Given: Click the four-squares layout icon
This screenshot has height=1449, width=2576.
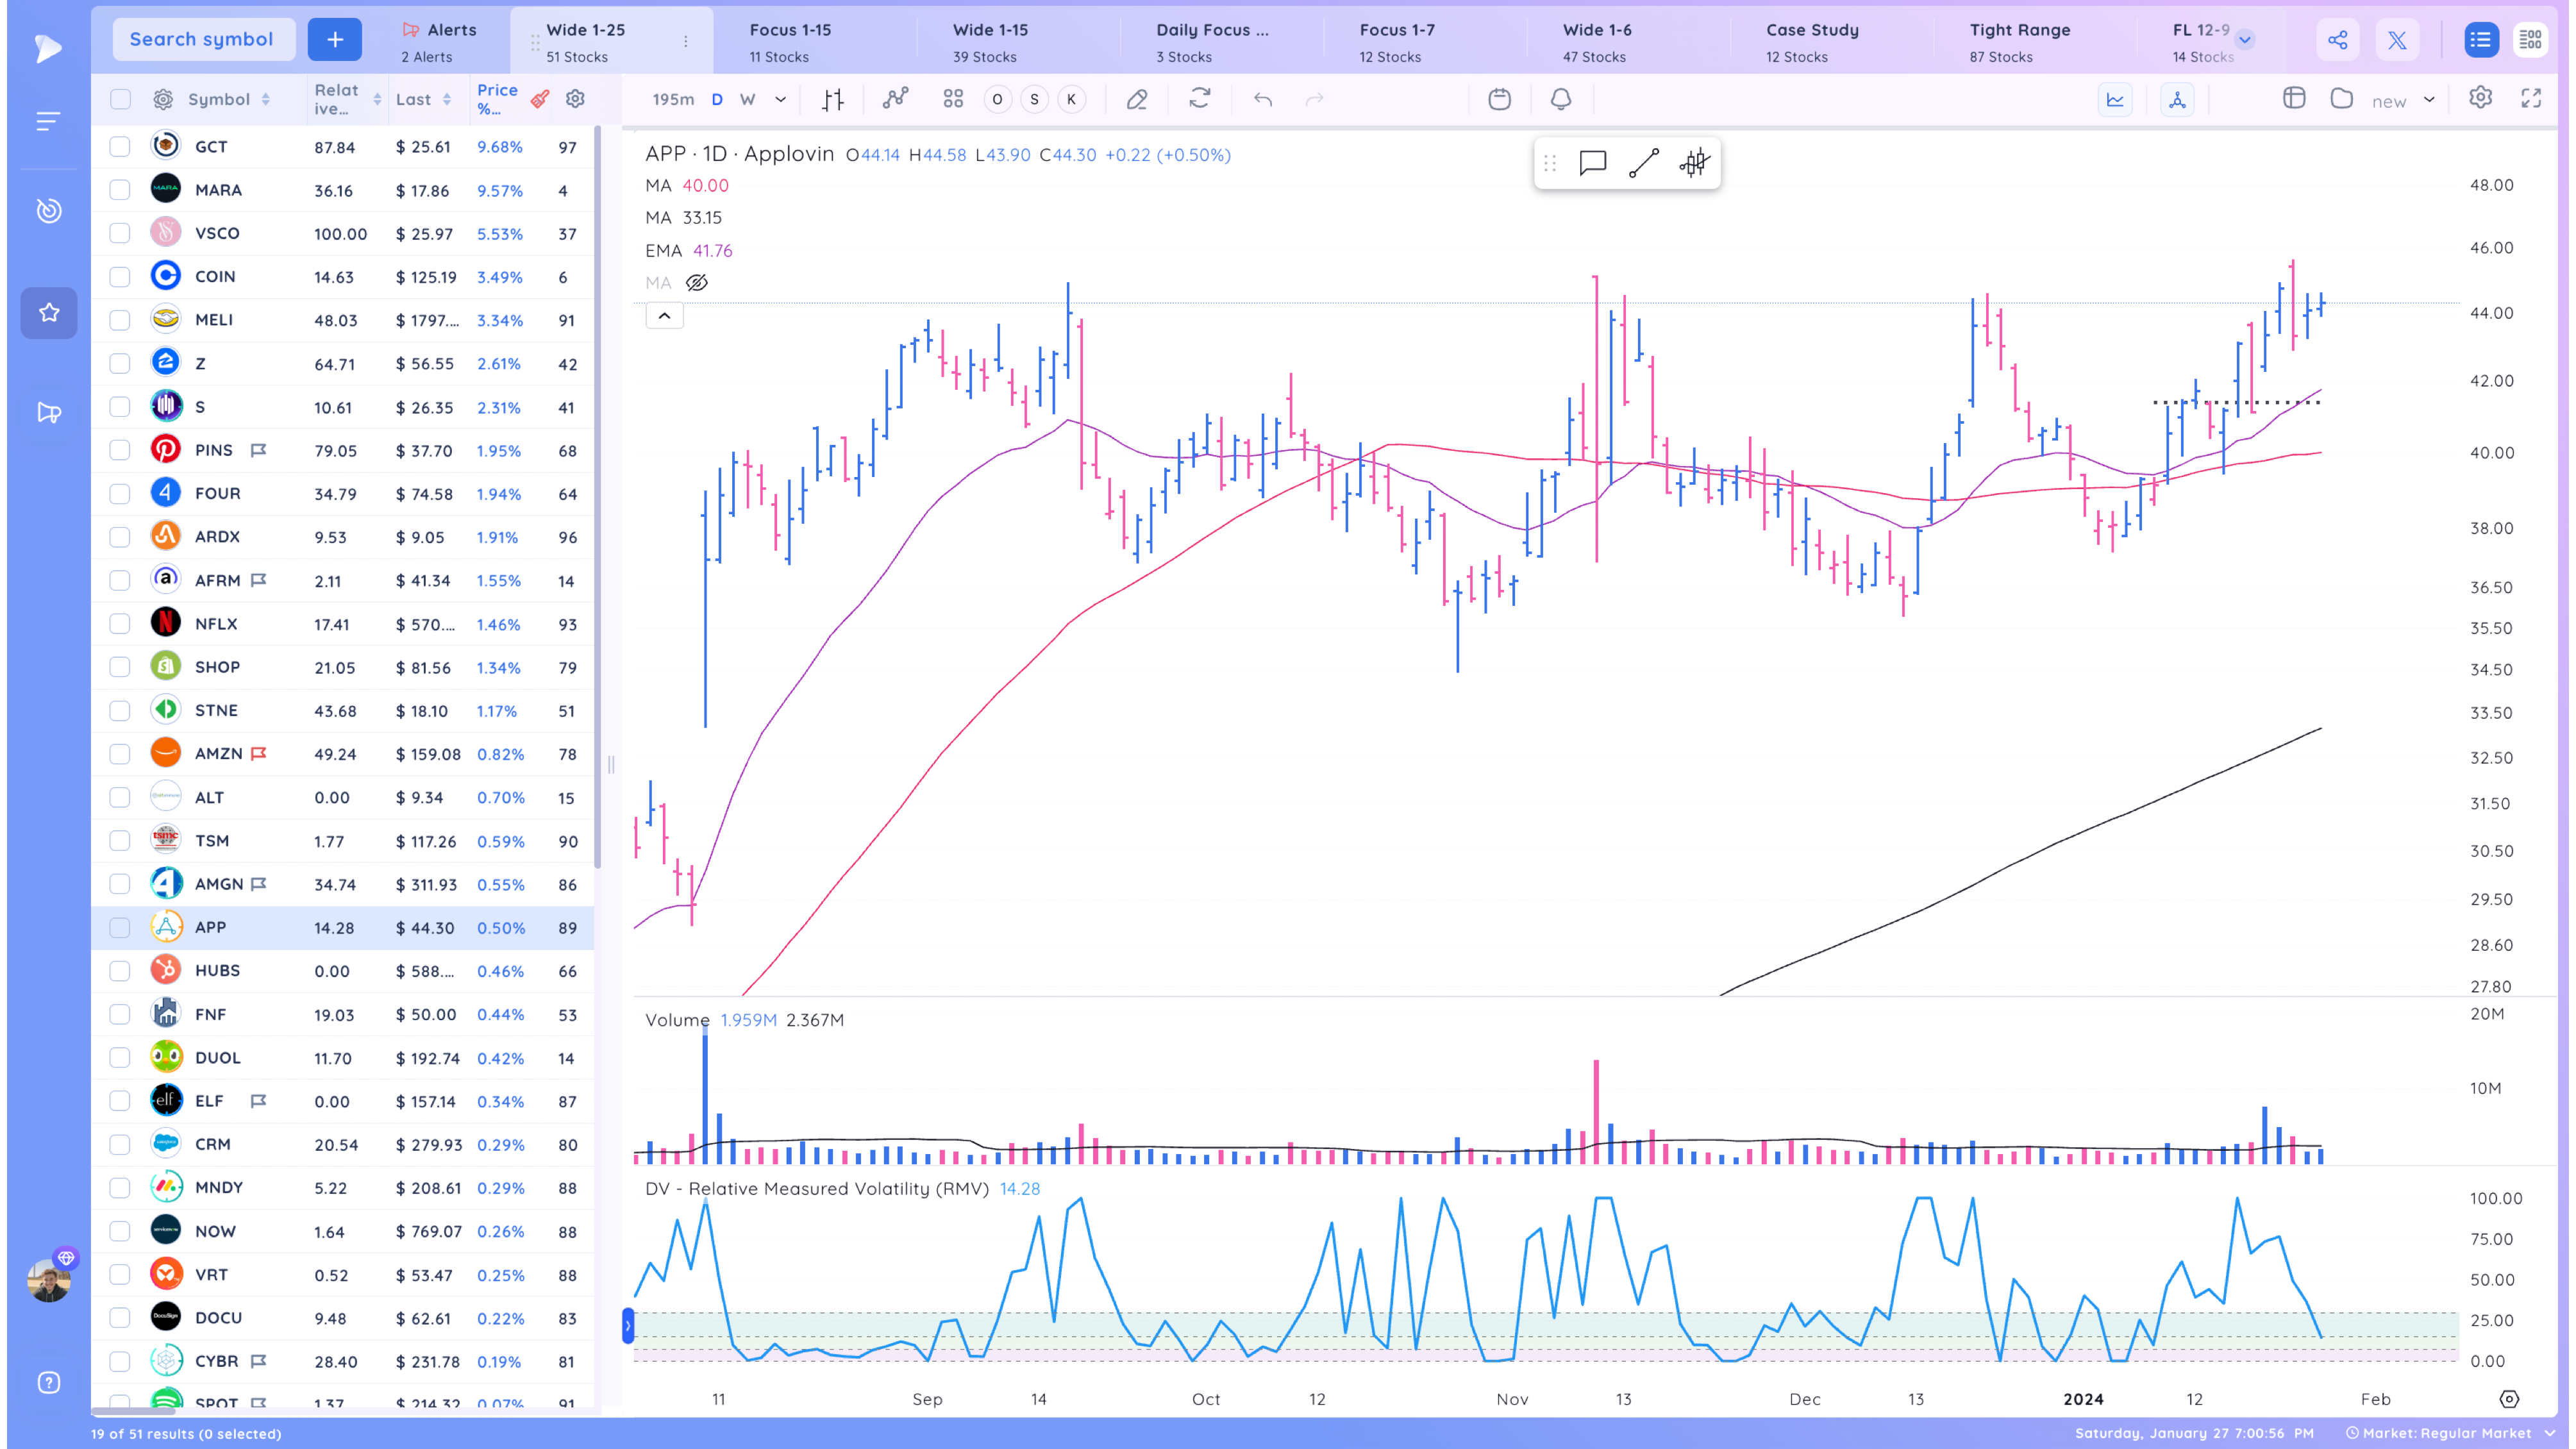Looking at the screenshot, I should coord(953,99).
